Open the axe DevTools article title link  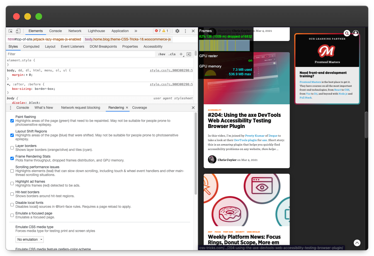244,120
